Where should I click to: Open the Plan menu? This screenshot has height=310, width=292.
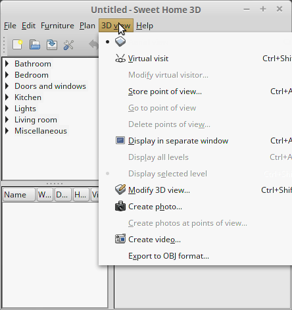87,26
